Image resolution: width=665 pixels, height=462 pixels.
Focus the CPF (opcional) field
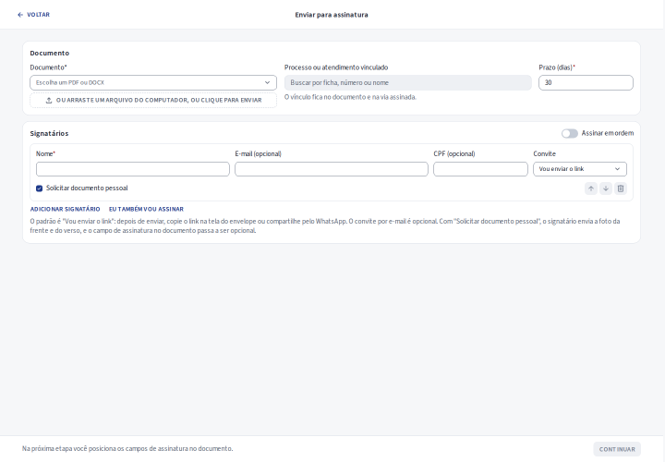(x=480, y=169)
